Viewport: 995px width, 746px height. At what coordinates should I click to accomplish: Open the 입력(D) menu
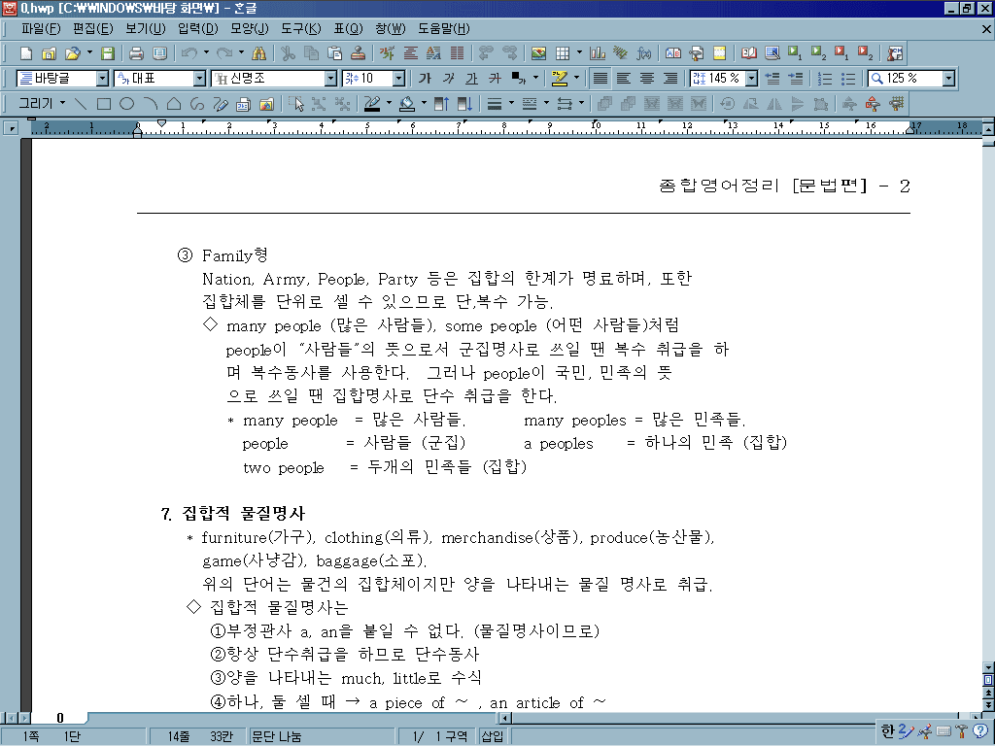pyautogui.click(x=198, y=28)
